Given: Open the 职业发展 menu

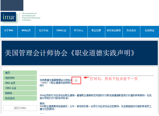Looking at the screenshot, I should (96, 32).
